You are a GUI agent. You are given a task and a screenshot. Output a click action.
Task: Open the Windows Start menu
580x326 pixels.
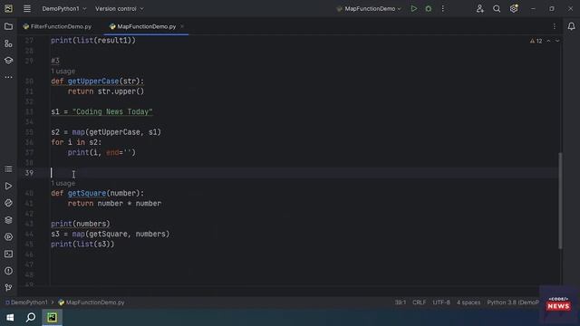click(x=10, y=318)
